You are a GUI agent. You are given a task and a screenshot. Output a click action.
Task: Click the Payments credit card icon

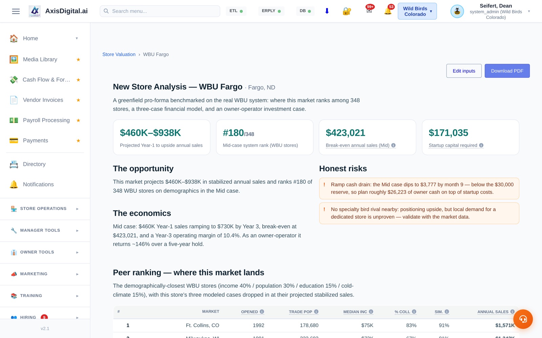point(14,141)
